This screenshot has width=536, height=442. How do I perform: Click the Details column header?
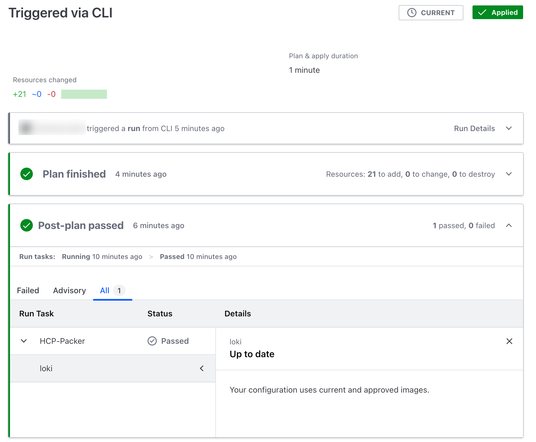point(238,314)
